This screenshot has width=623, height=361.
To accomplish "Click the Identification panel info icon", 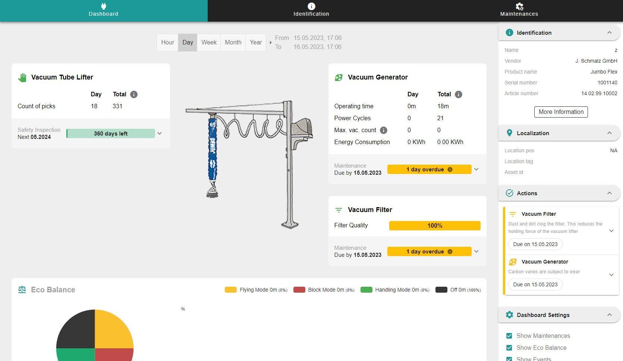I will tap(509, 32).
